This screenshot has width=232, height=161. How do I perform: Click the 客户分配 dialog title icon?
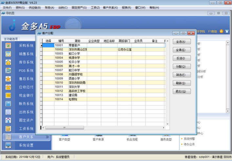tap(39, 33)
